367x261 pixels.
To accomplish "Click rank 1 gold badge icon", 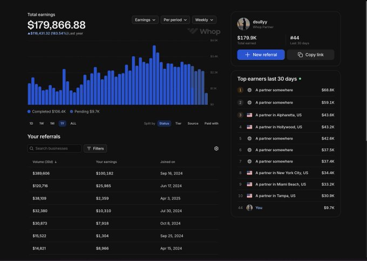I will 240,90.
